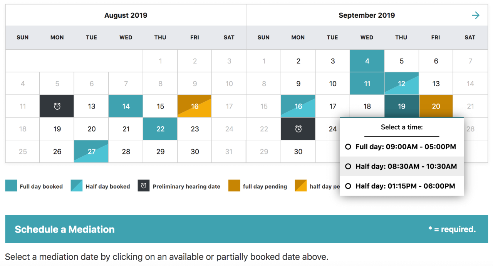Choose available date August 13
The image size is (493, 266).
coord(91,106)
